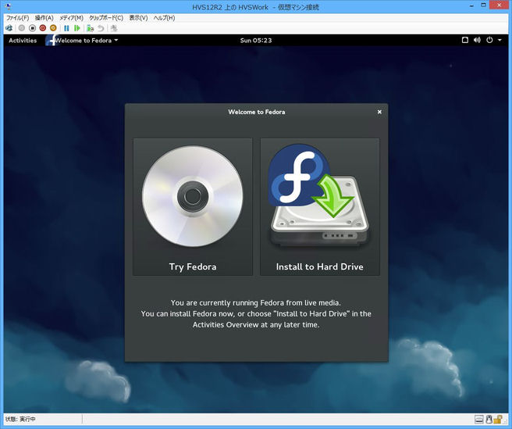Click the power icon in GNOME top bar
Viewport: 512px width, 429px height.
pyautogui.click(x=489, y=40)
